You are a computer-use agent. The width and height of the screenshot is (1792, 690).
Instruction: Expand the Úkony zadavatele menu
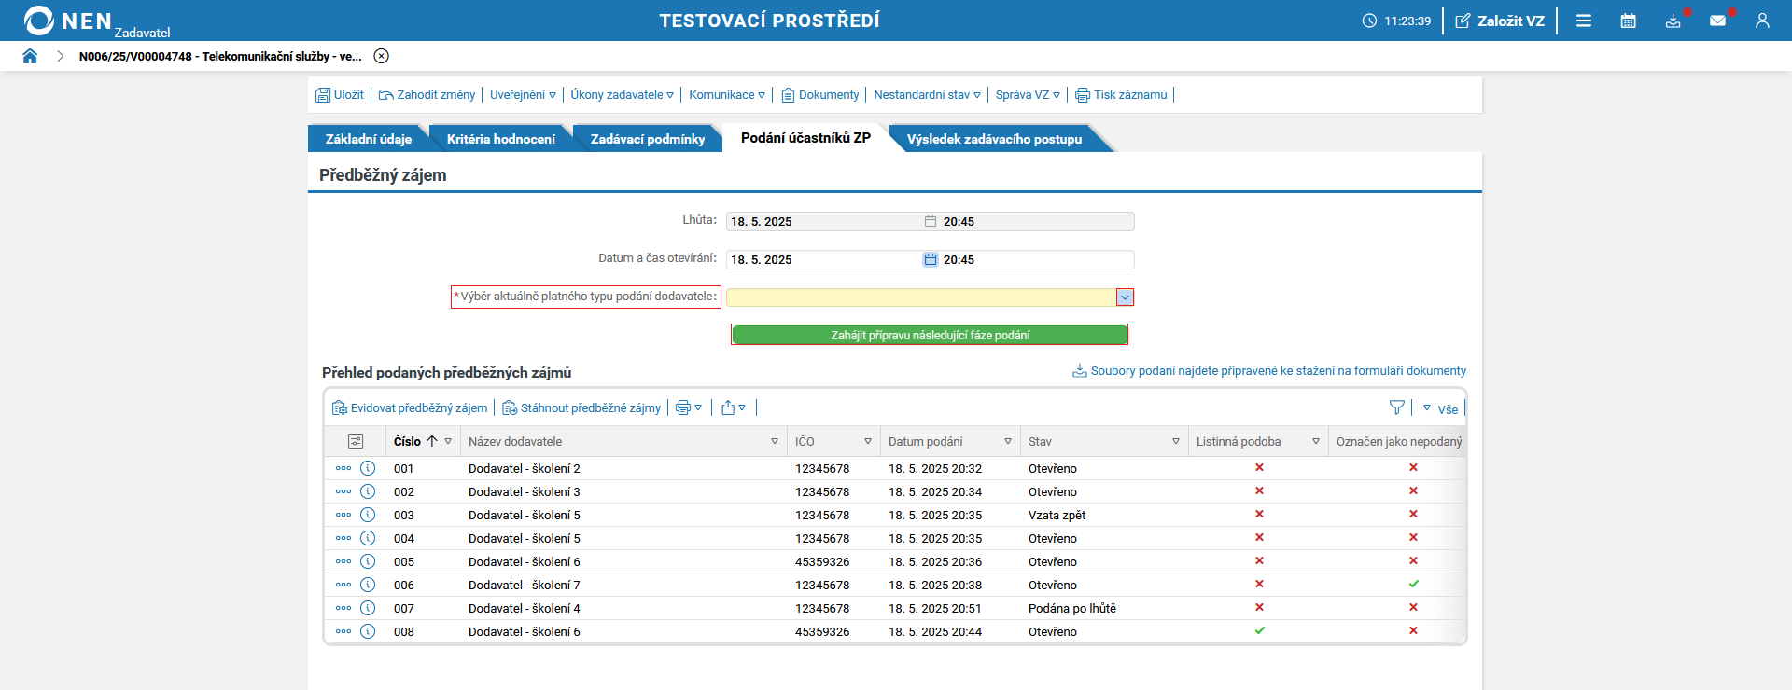pyautogui.click(x=622, y=94)
